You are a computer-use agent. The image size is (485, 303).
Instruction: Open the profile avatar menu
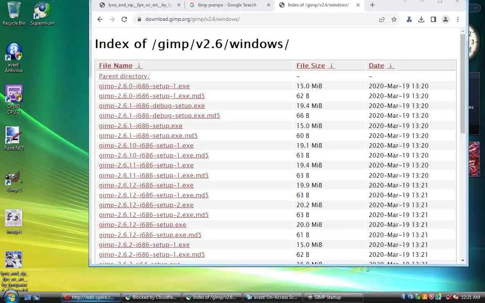tap(446, 19)
